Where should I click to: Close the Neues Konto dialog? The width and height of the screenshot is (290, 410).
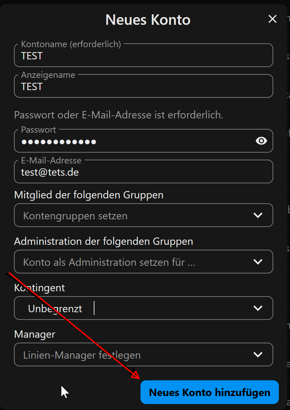(272, 19)
